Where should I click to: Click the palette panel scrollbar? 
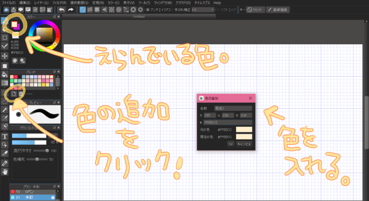pyautogui.click(x=58, y=82)
